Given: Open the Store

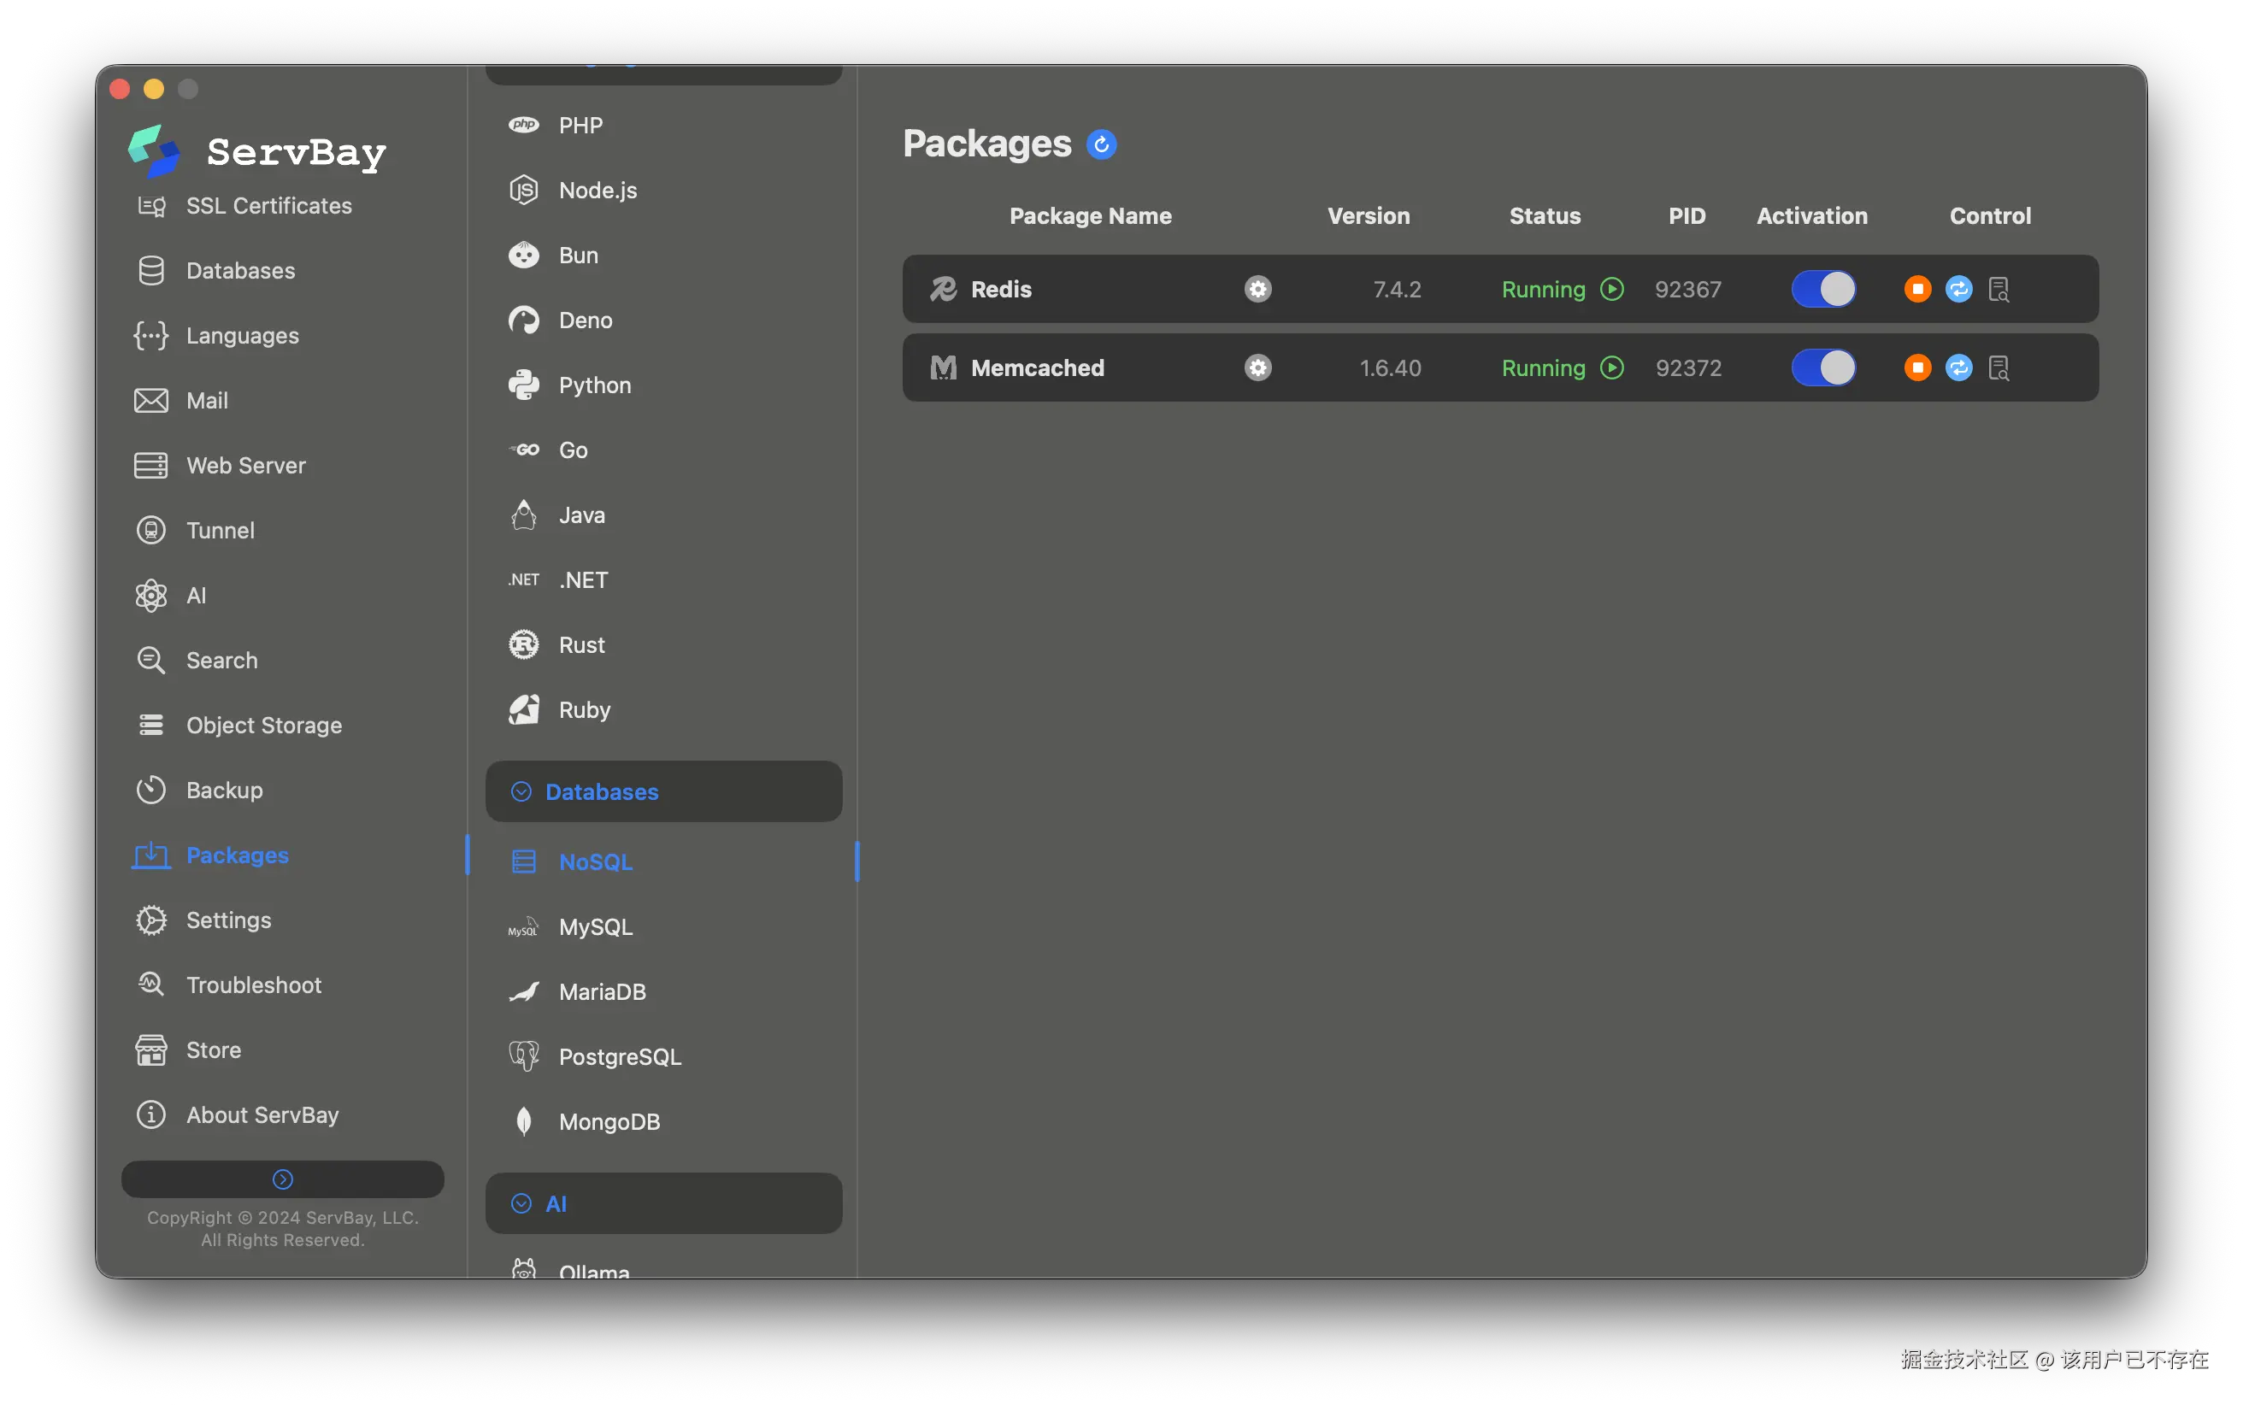Looking at the screenshot, I should point(189,1051).
